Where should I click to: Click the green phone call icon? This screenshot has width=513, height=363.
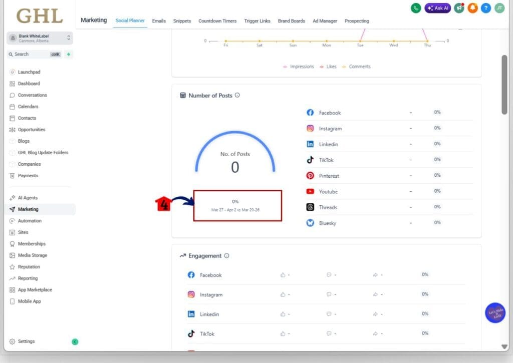416,8
